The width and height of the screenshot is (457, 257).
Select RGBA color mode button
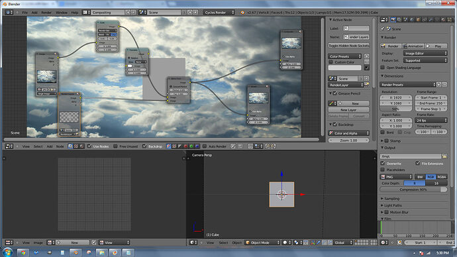[442, 177]
